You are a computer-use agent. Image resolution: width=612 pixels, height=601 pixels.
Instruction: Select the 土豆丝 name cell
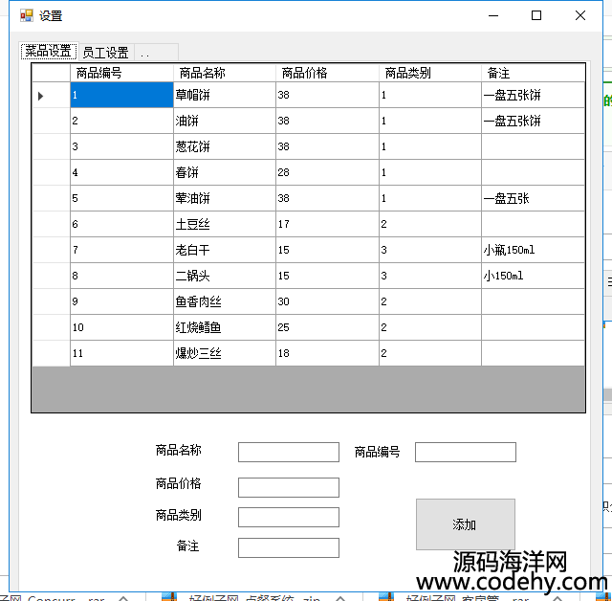click(225, 224)
